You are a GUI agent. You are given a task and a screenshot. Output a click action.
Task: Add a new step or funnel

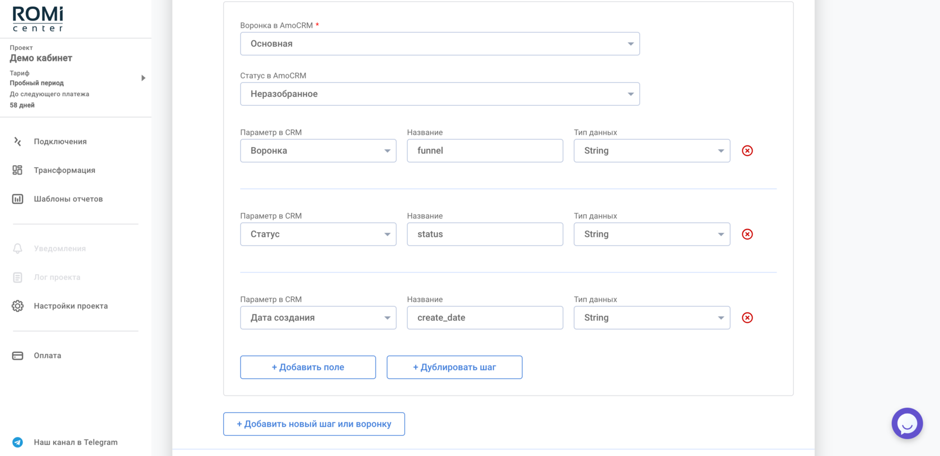tap(314, 424)
